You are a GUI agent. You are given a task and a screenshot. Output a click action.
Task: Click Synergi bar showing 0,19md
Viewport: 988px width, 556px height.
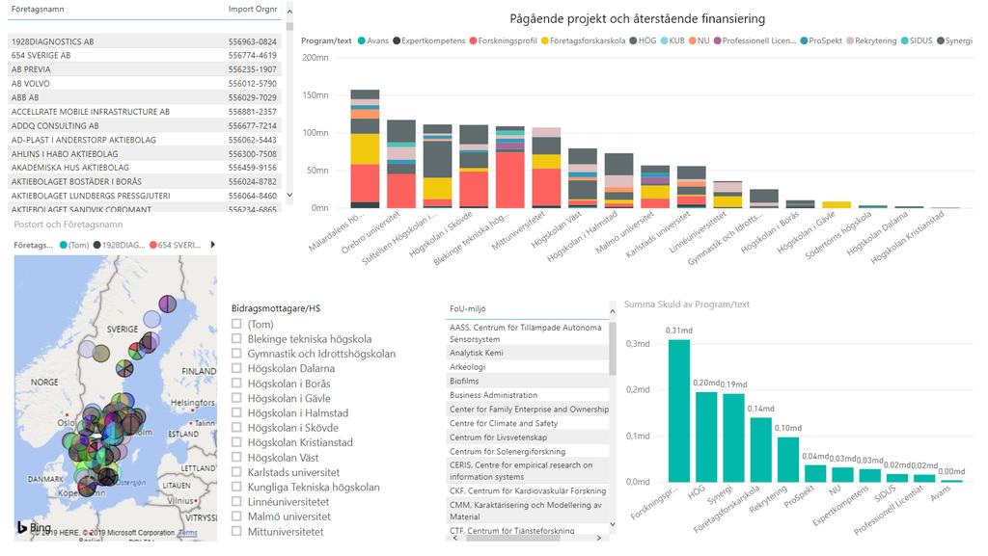click(x=733, y=437)
